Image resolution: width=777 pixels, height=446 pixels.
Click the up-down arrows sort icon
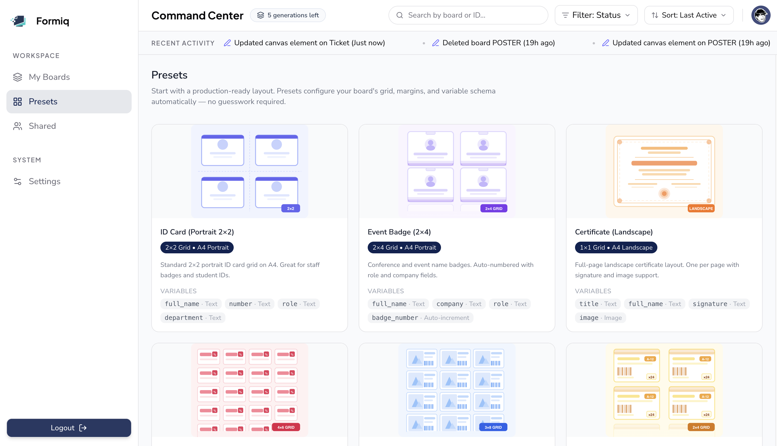click(x=655, y=15)
